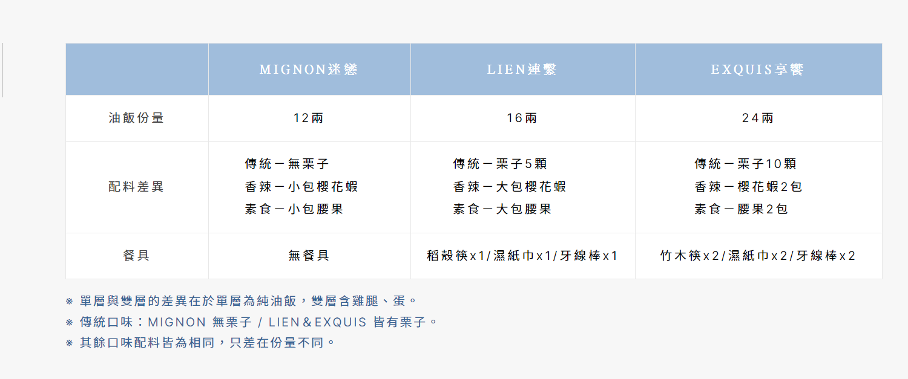The image size is (908, 379).
Task: Click the 16兩 portion cell
Action: tap(522, 118)
